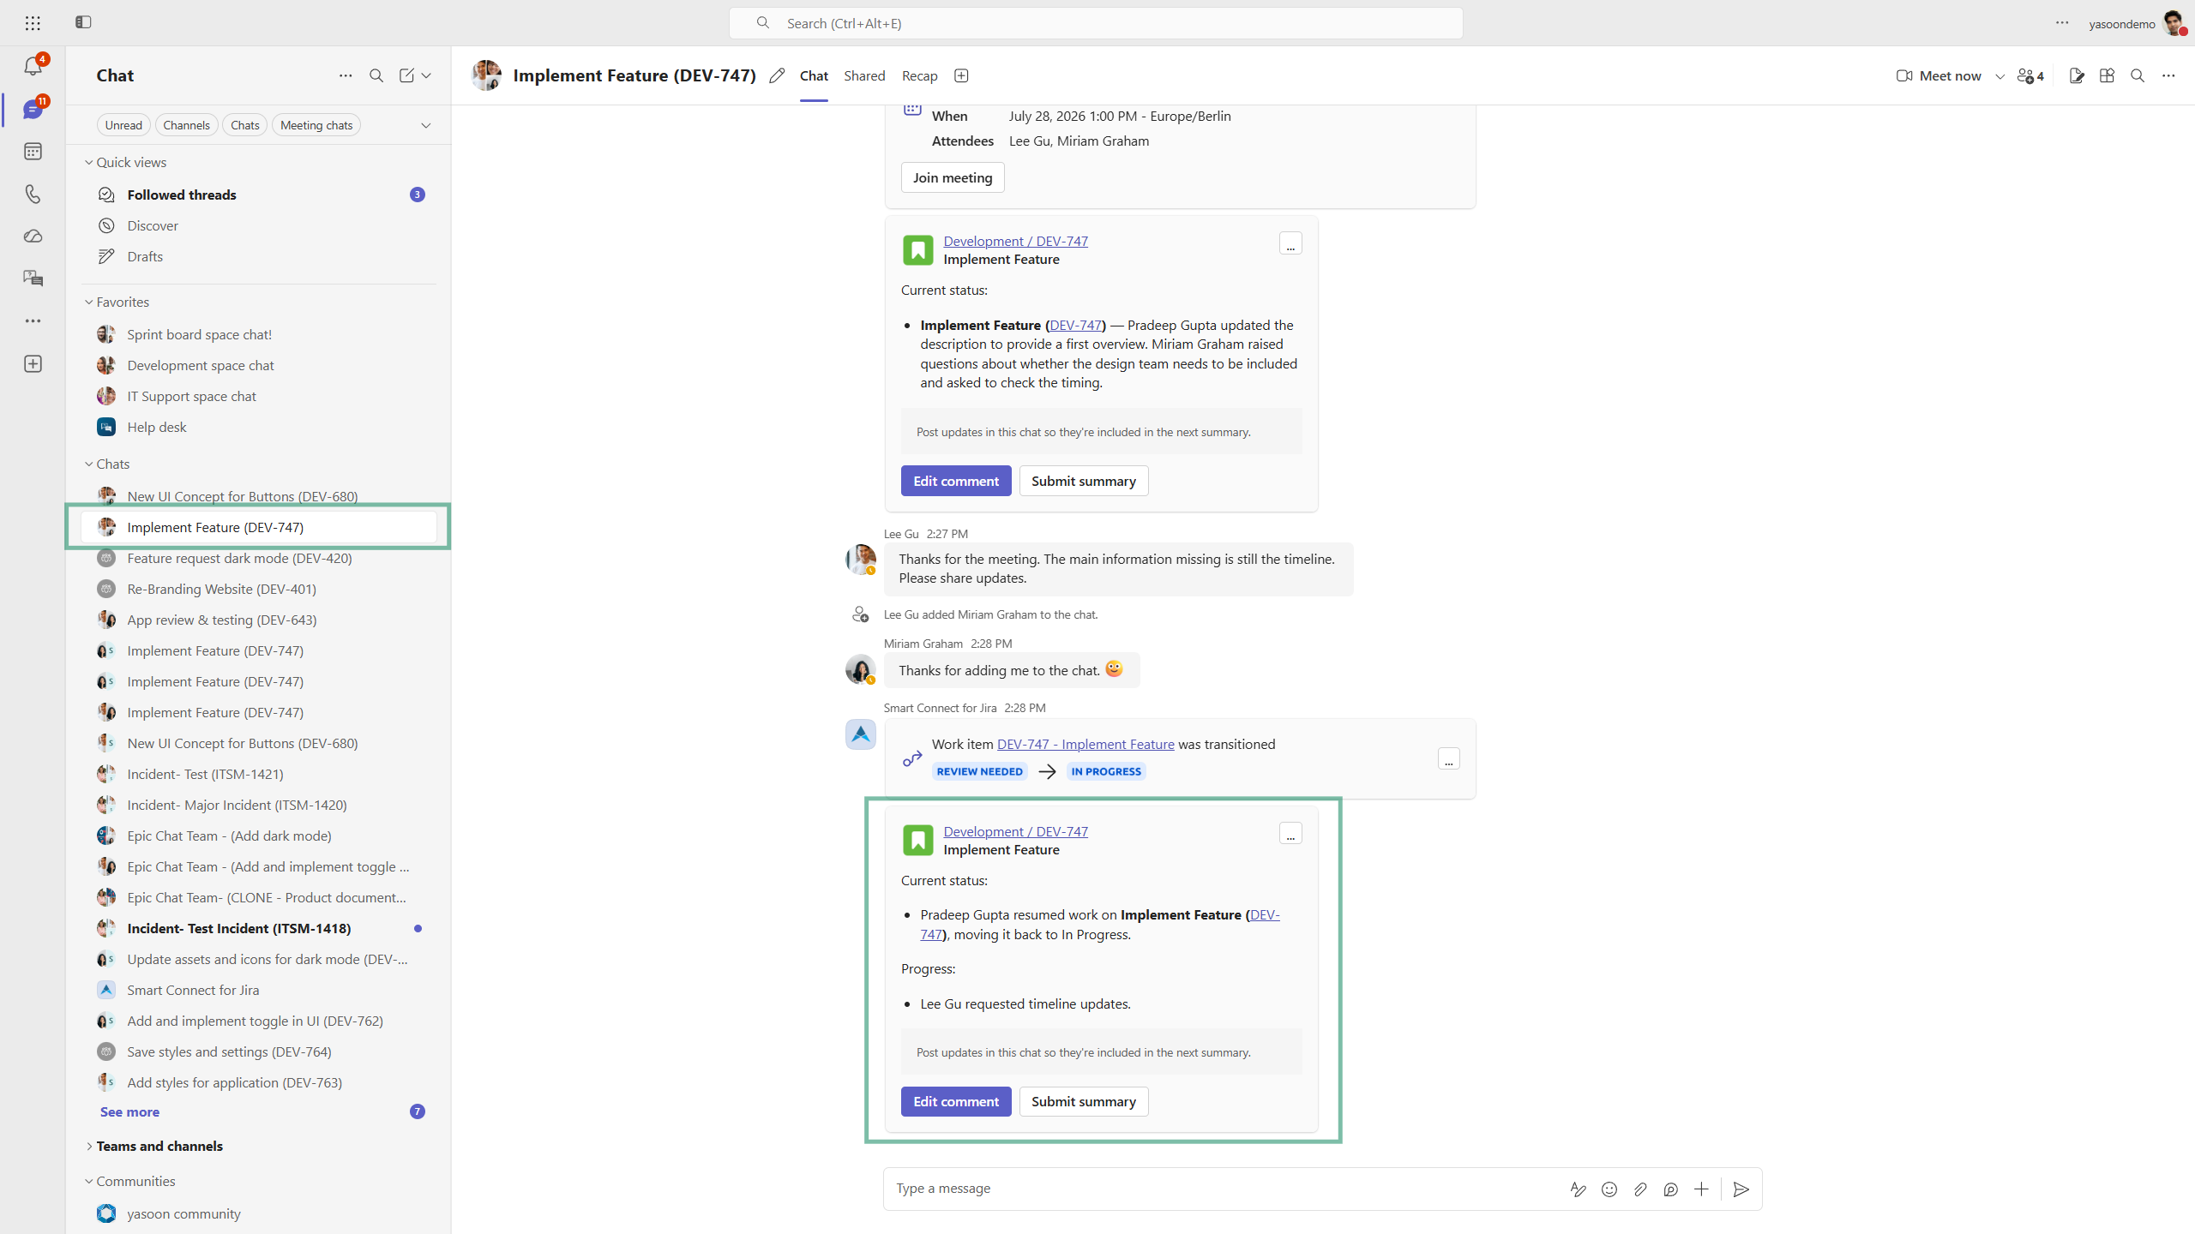Open the DEV-747 - Implement Feature link
The image size is (2195, 1234).
tap(1085, 744)
